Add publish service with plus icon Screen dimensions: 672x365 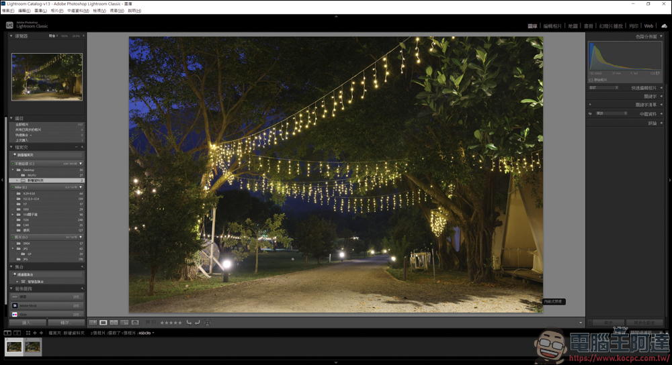click(x=82, y=289)
